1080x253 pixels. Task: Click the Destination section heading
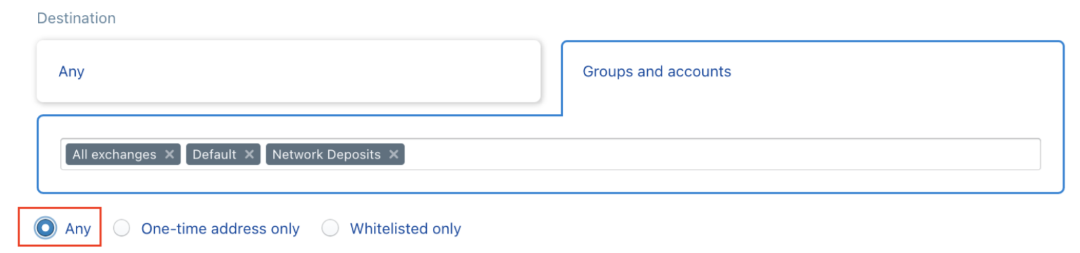point(76,18)
